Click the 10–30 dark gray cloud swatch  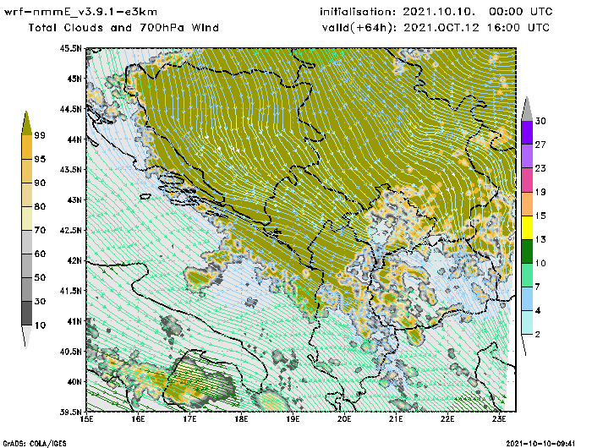point(27,314)
